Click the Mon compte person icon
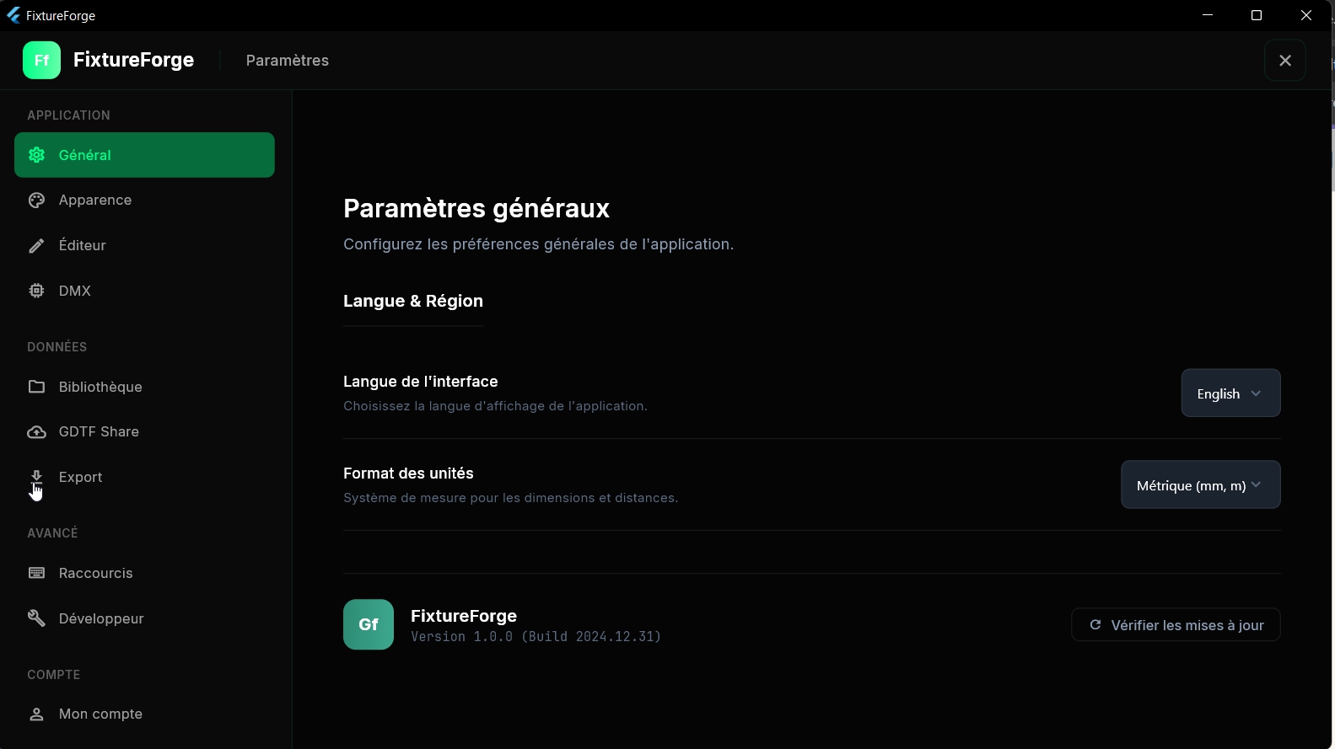Viewport: 1335px width, 749px height. [36, 714]
